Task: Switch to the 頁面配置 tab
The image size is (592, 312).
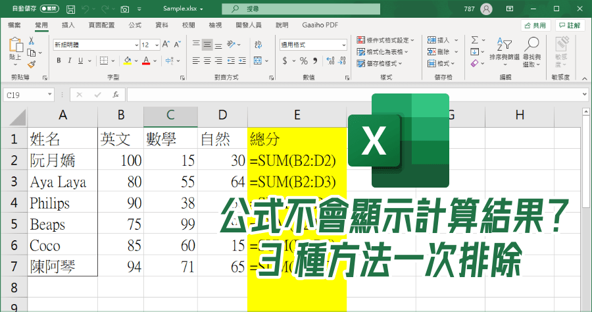Action: [x=101, y=25]
